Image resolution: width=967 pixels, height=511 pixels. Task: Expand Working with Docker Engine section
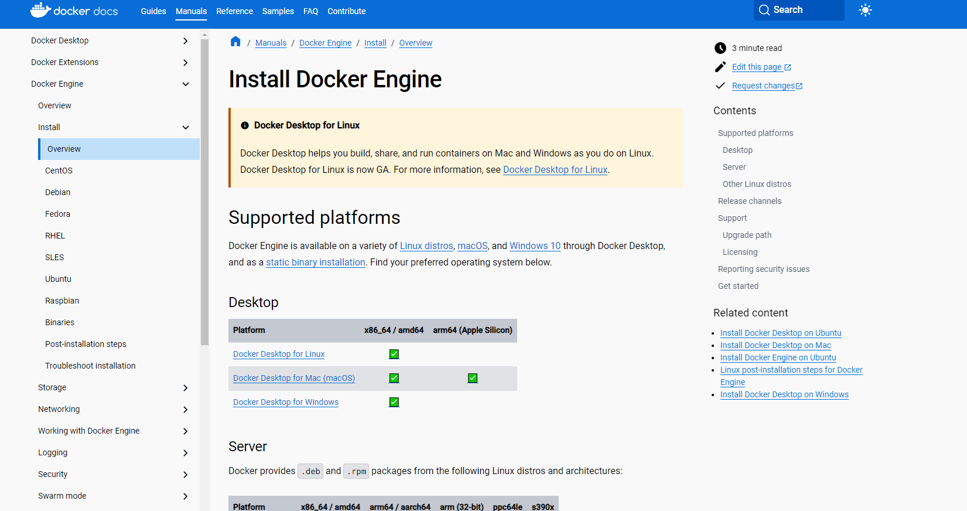click(x=186, y=431)
